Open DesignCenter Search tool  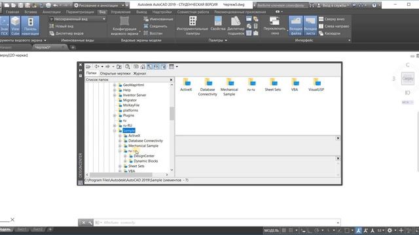click(128, 67)
